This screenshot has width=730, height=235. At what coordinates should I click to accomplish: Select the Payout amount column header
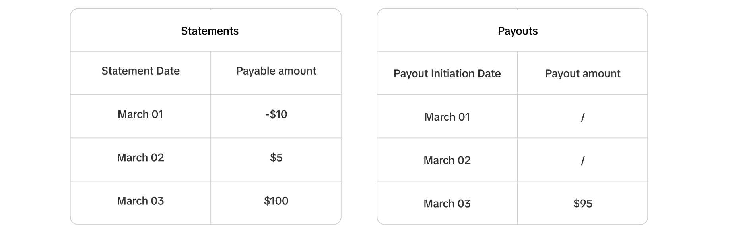tap(582, 74)
